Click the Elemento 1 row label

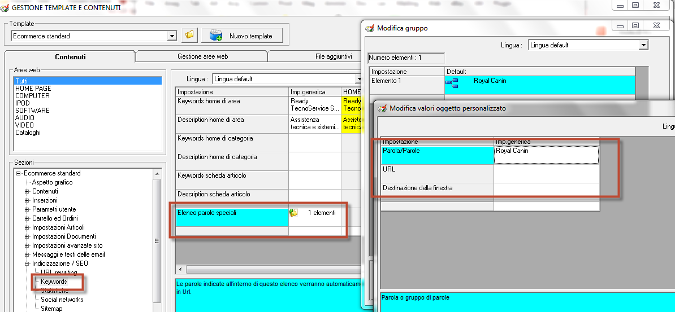pos(407,85)
